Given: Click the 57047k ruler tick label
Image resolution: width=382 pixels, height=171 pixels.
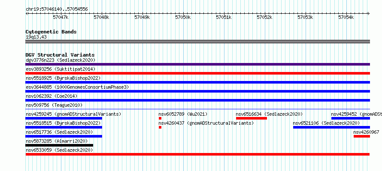Looking at the screenshot, I should [61, 17].
